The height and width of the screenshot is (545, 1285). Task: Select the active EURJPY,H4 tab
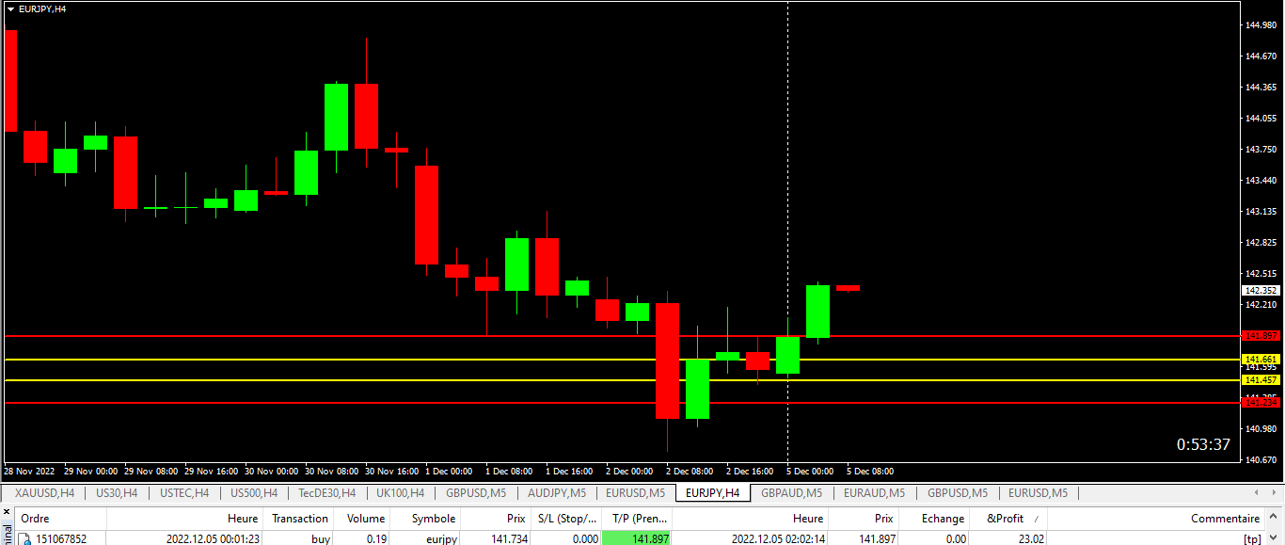(712, 492)
